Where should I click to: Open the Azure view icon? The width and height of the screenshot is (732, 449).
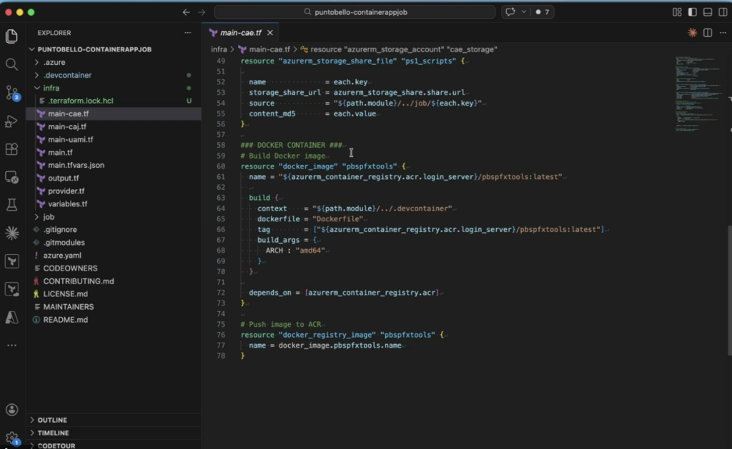coord(11,317)
